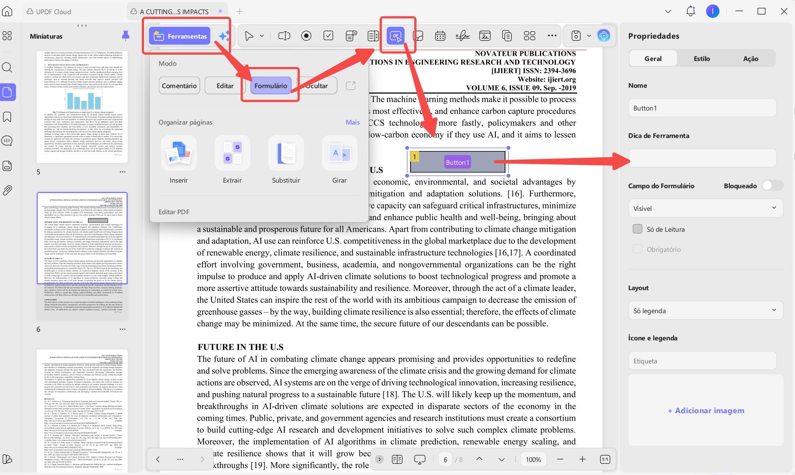Open the notifications bell icon
Screen dimensions: 795x475
click(690, 11)
